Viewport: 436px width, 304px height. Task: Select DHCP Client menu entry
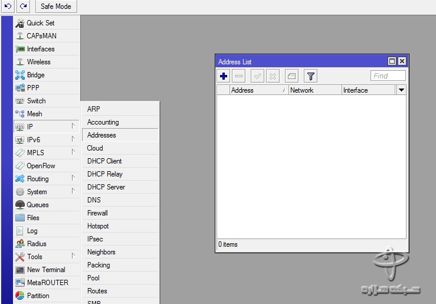(x=120, y=161)
